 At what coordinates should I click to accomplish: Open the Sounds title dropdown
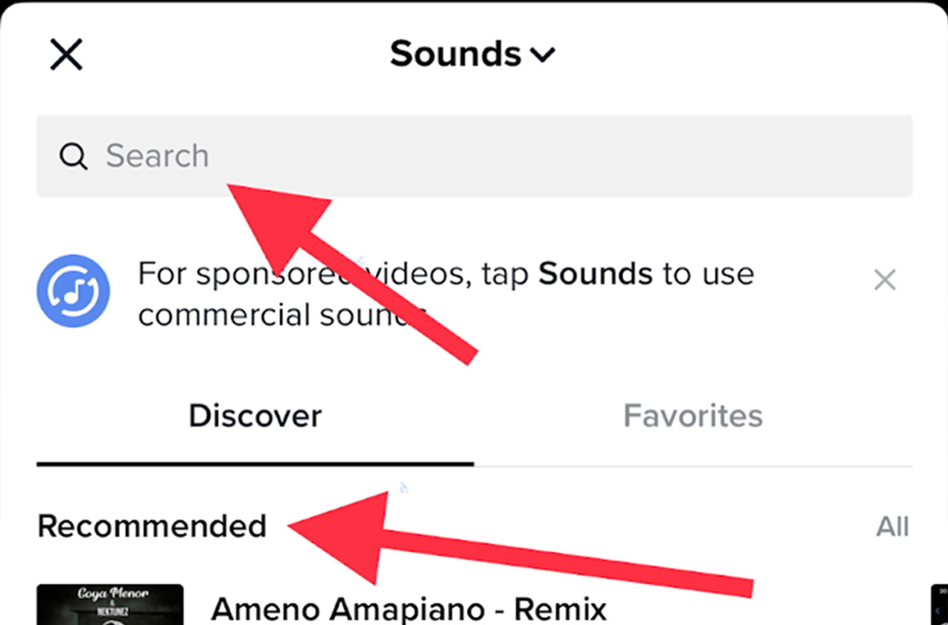[x=455, y=54]
